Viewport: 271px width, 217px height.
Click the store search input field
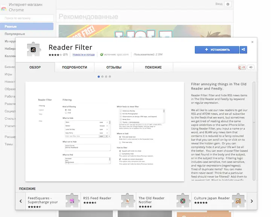pyautogui.click(x=27, y=18)
